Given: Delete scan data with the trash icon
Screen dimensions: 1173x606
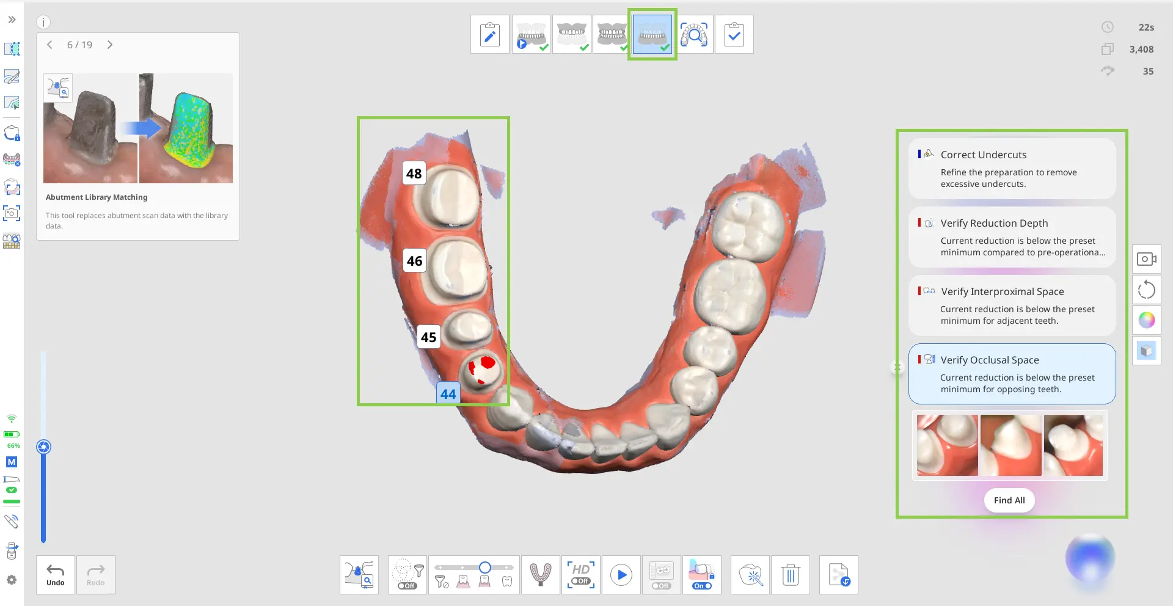Looking at the screenshot, I should click(x=791, y=575).
